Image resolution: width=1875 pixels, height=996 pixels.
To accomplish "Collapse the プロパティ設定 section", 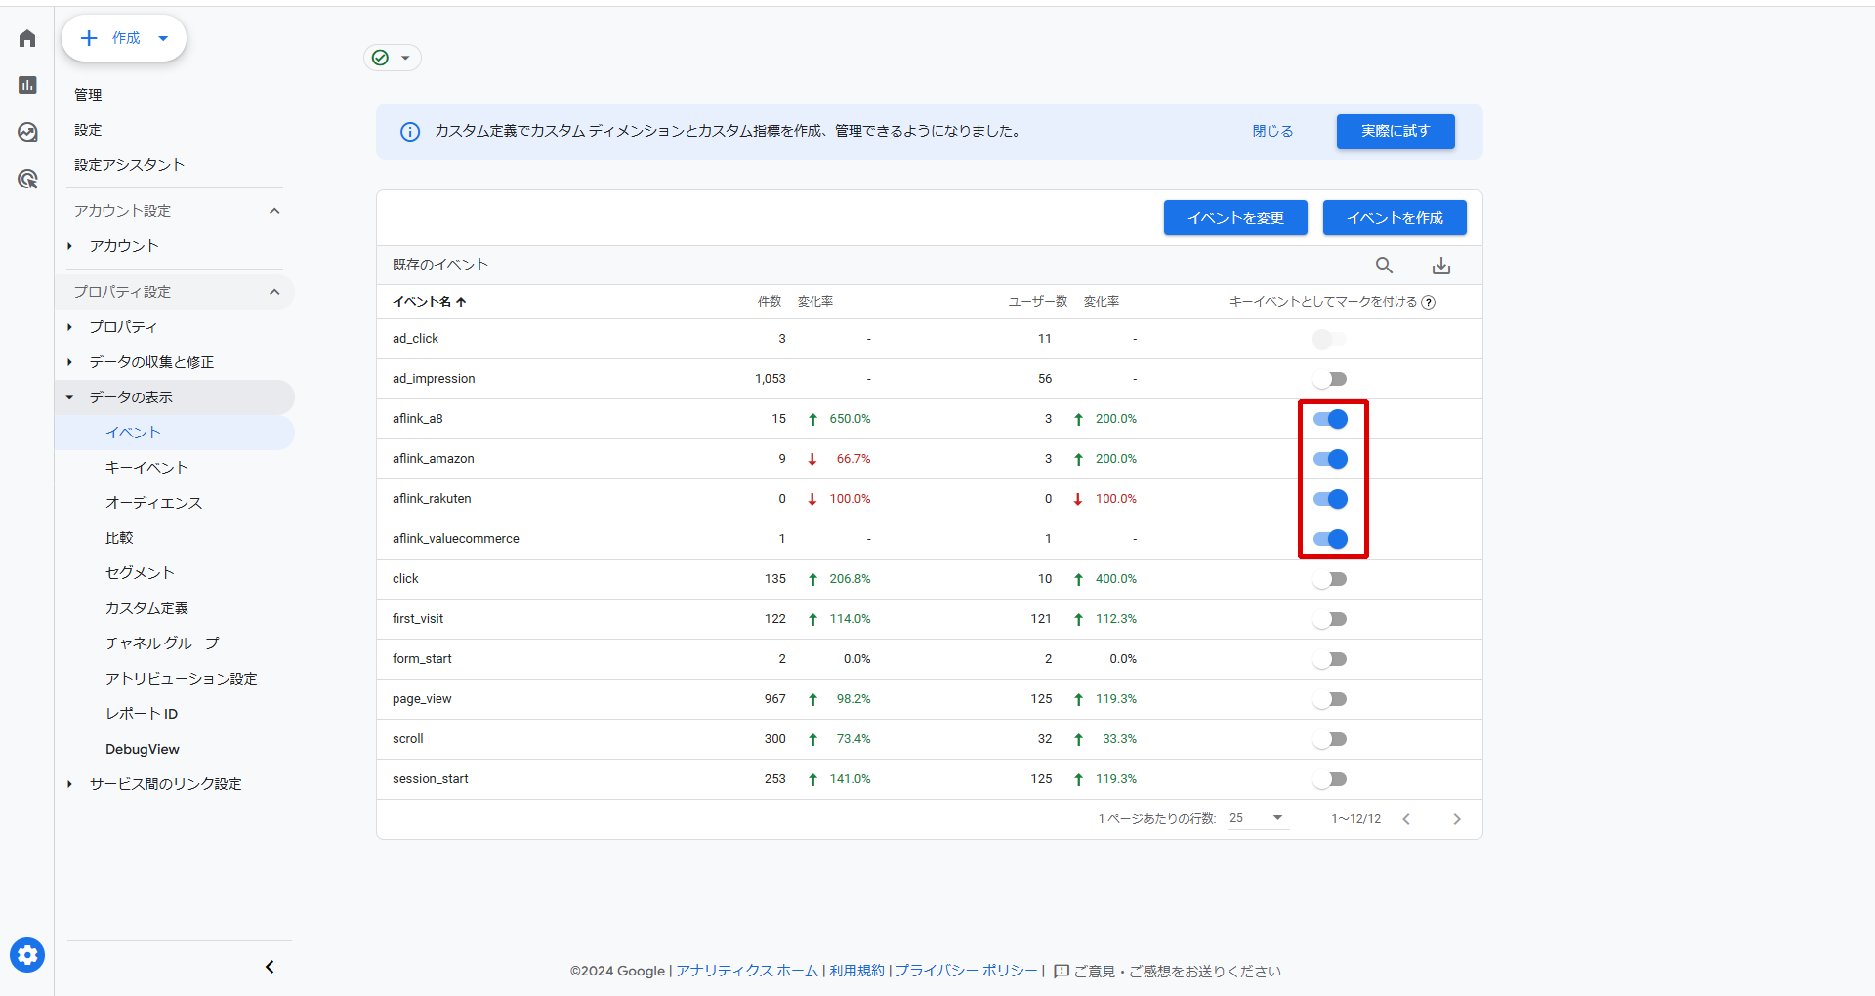I will pyautogui.click(x=274, y=292).
